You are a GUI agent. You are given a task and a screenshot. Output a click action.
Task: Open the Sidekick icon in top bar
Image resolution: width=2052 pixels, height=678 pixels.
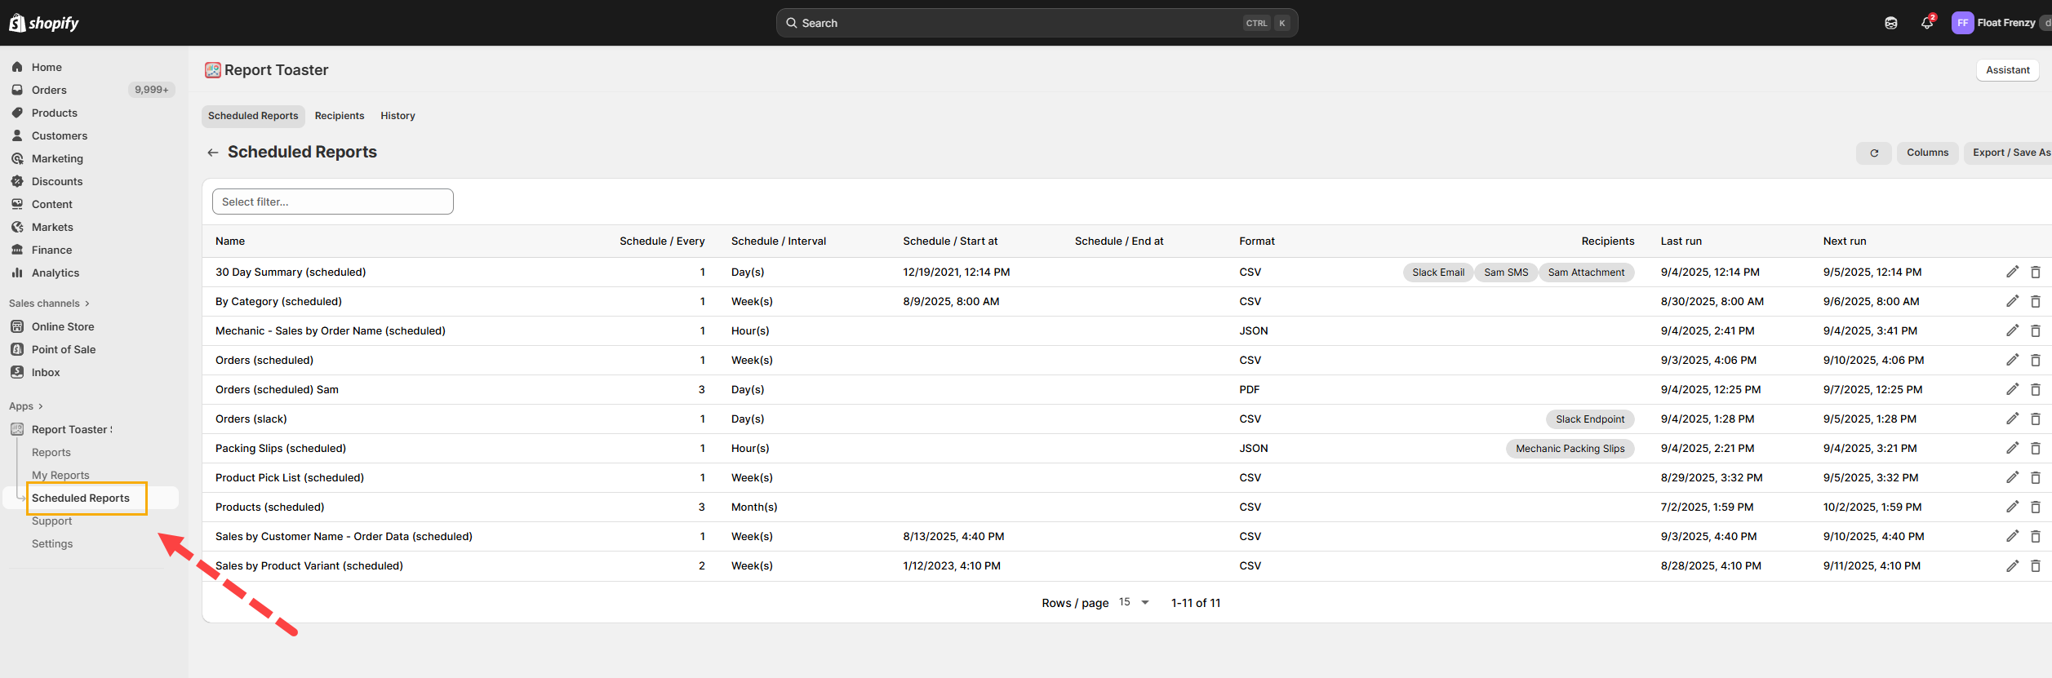pos(1890,23)
